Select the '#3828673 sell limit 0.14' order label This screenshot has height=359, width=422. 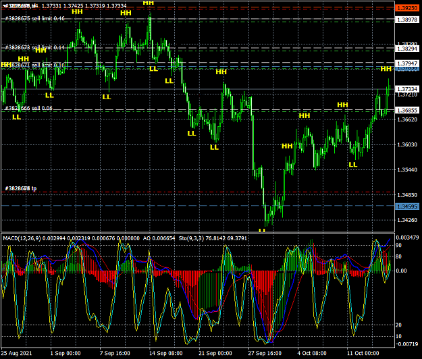[35, 48]
